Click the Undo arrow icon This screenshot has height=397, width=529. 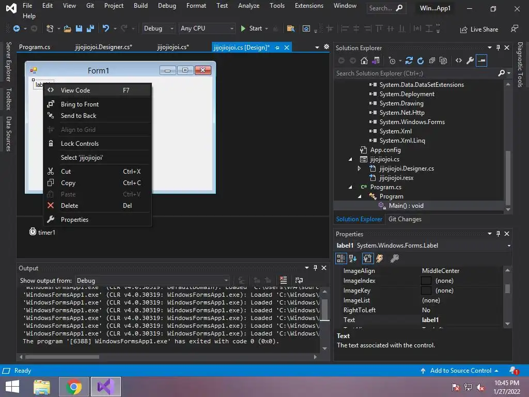click(x=105, y=29)
